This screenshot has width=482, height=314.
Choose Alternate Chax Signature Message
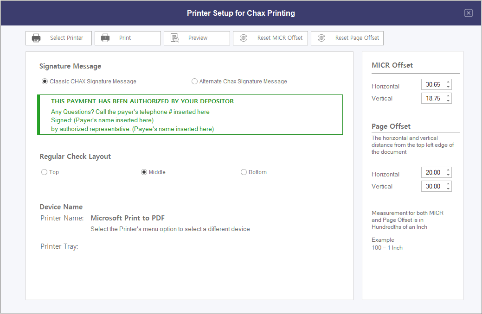point(195,82)
